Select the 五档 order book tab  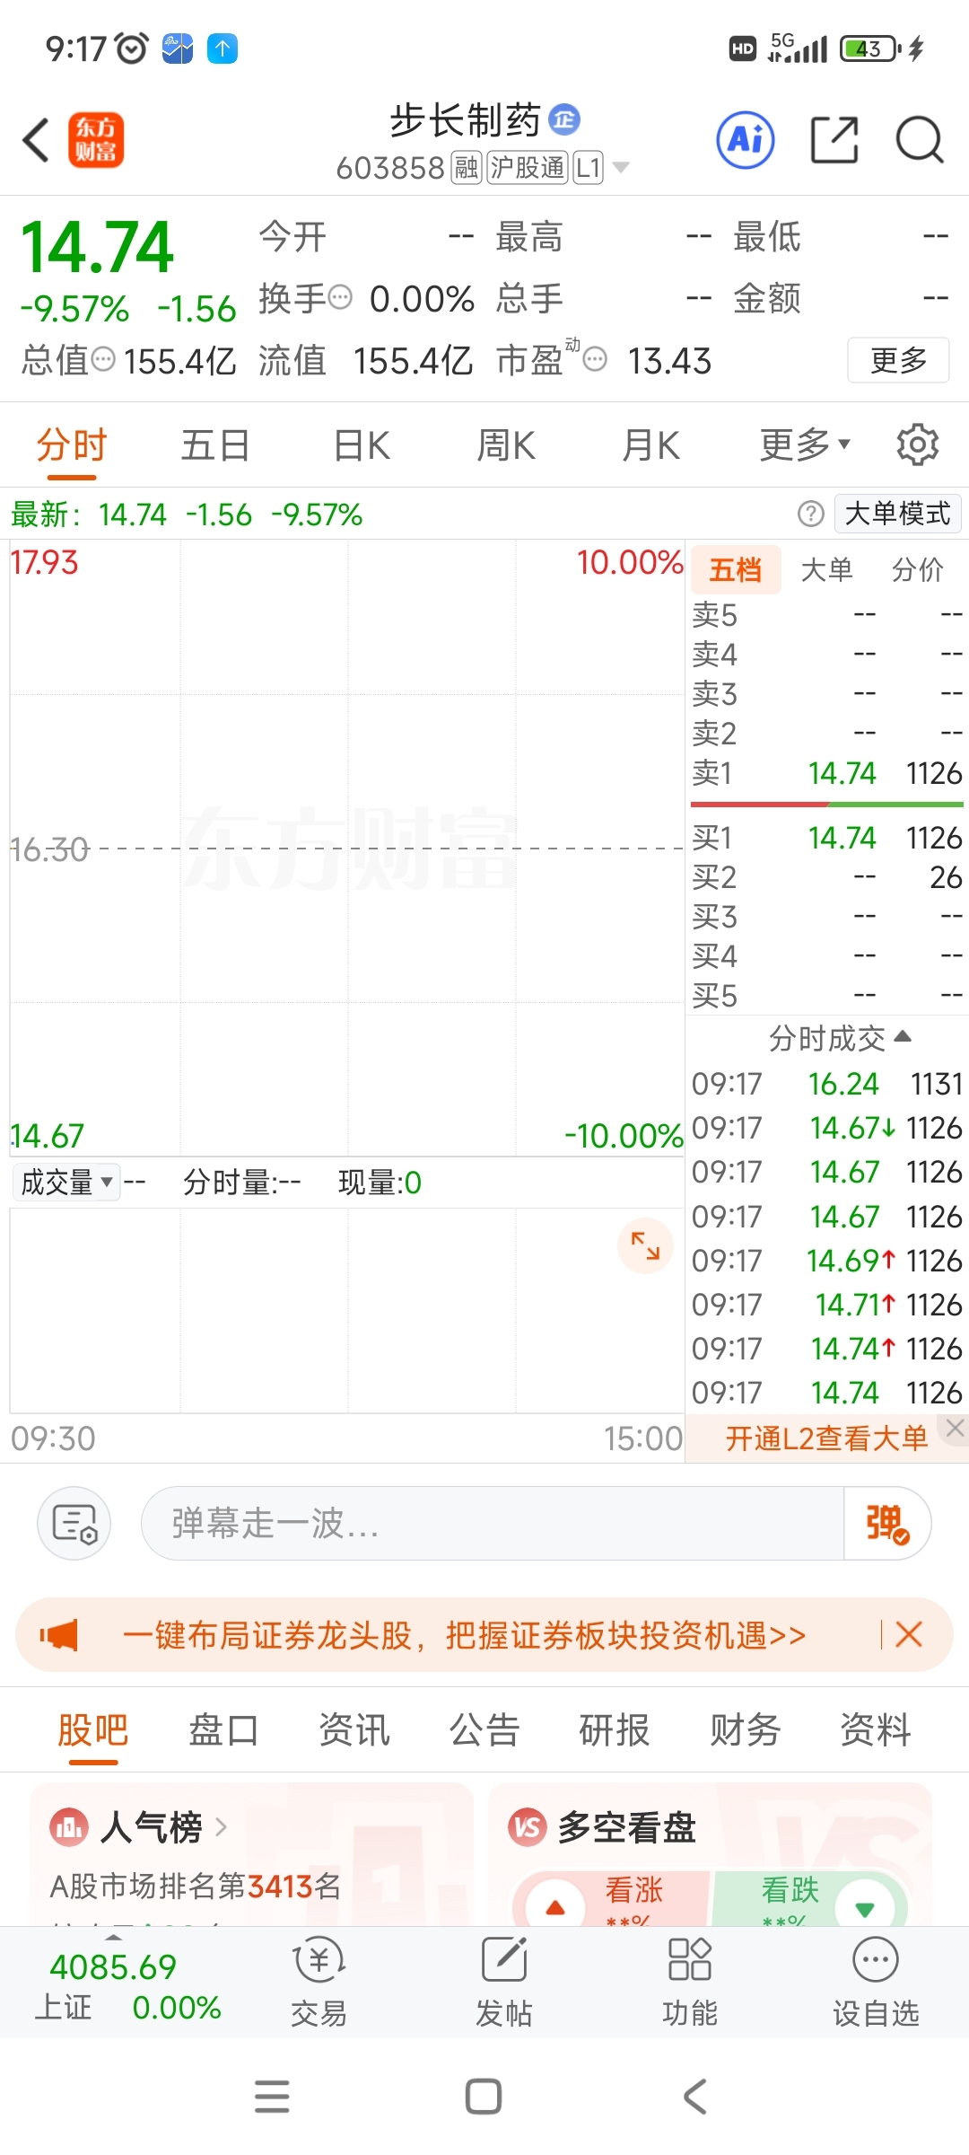pyautogui.click(x=736, y=569)
